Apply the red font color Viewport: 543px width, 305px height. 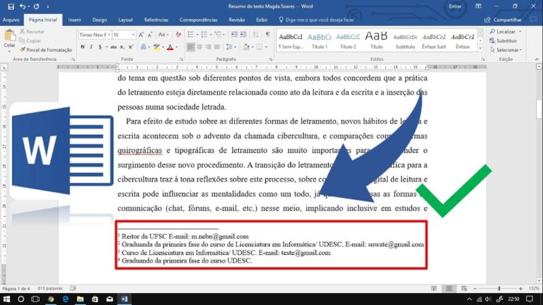click(x=170, y=47)
